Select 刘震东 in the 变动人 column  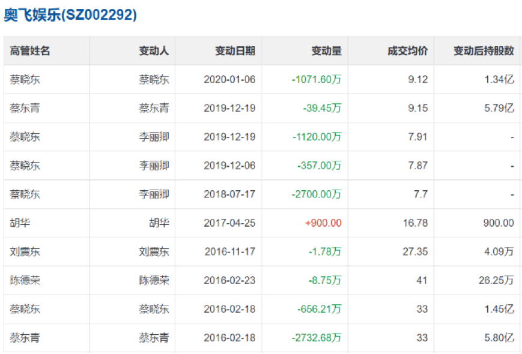point(154,251)
